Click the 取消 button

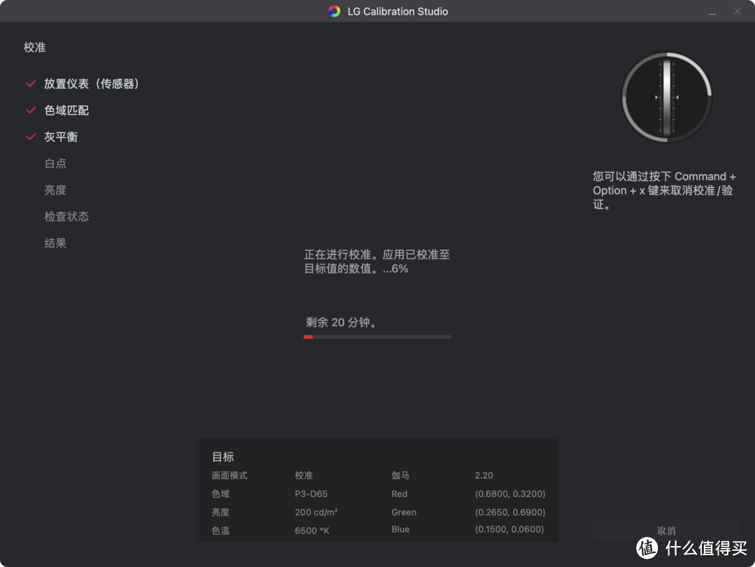[x=666, y=531]
